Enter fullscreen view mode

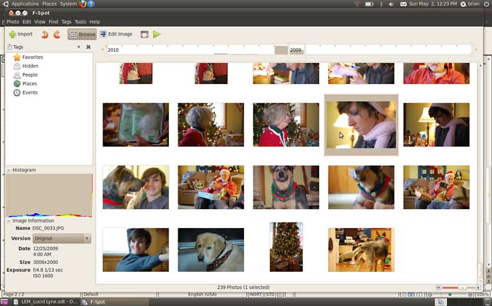144,34
